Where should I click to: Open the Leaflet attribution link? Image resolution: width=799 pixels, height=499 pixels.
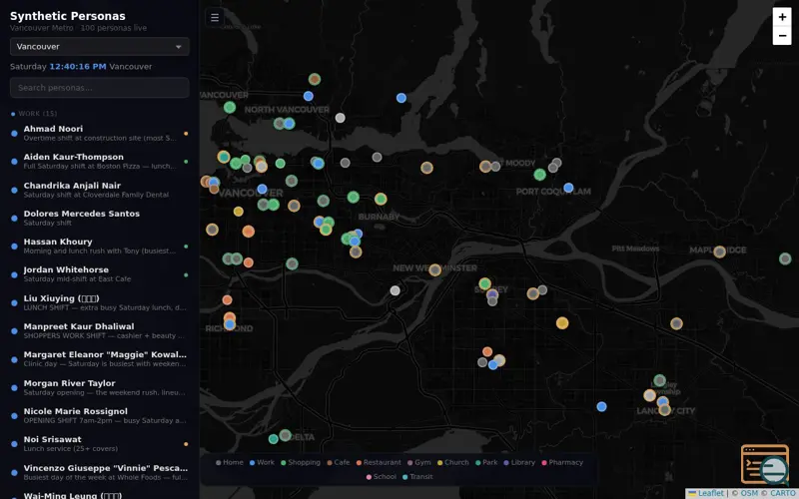coord(706,493)
